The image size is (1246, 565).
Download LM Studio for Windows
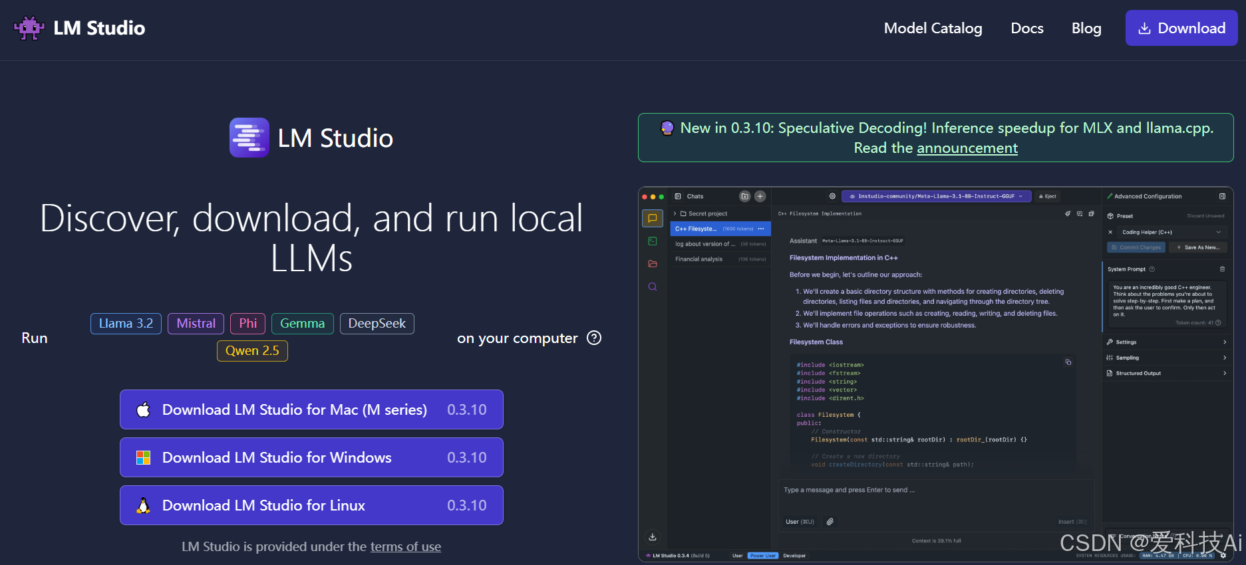point(311,457)
